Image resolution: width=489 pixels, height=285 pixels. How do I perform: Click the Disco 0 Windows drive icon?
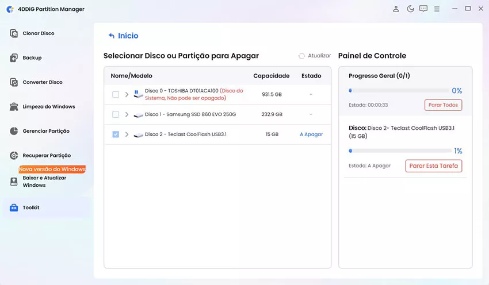coord(138,94)
